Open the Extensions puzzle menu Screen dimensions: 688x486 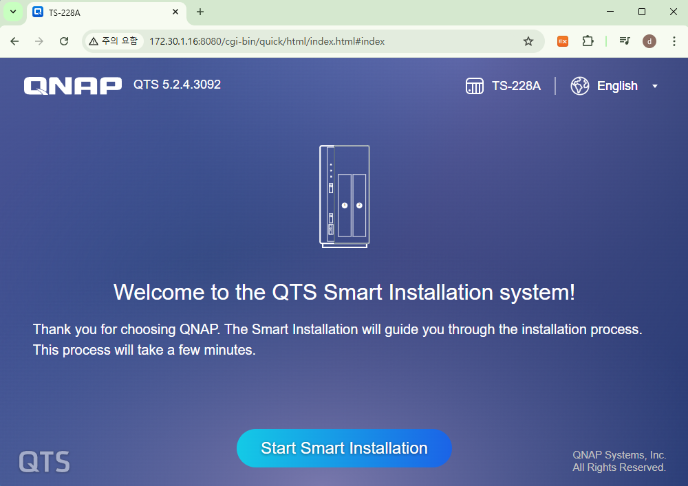588,41
